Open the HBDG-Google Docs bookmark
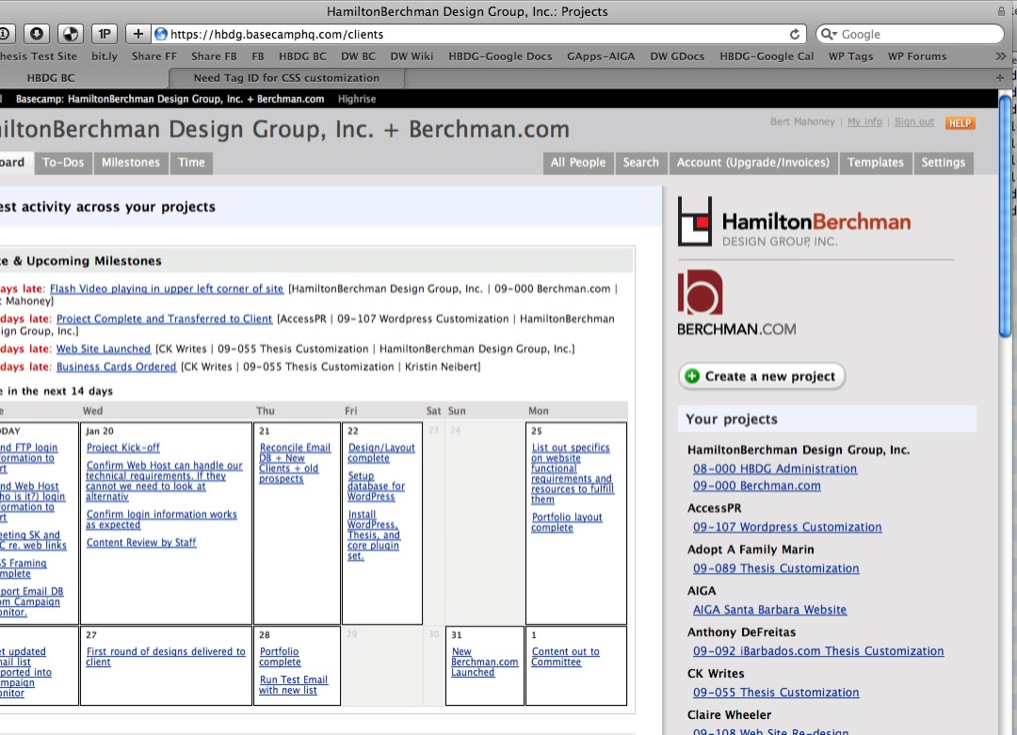 500,56
